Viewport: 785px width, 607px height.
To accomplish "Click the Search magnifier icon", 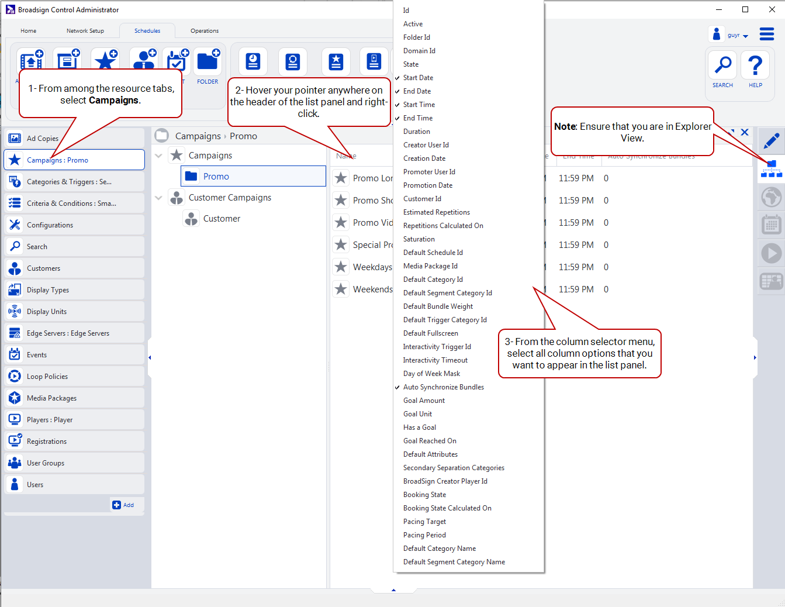I will coord(722,65).
